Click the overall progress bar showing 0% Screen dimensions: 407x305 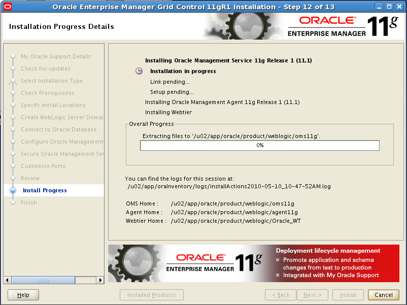coord(260,145)
